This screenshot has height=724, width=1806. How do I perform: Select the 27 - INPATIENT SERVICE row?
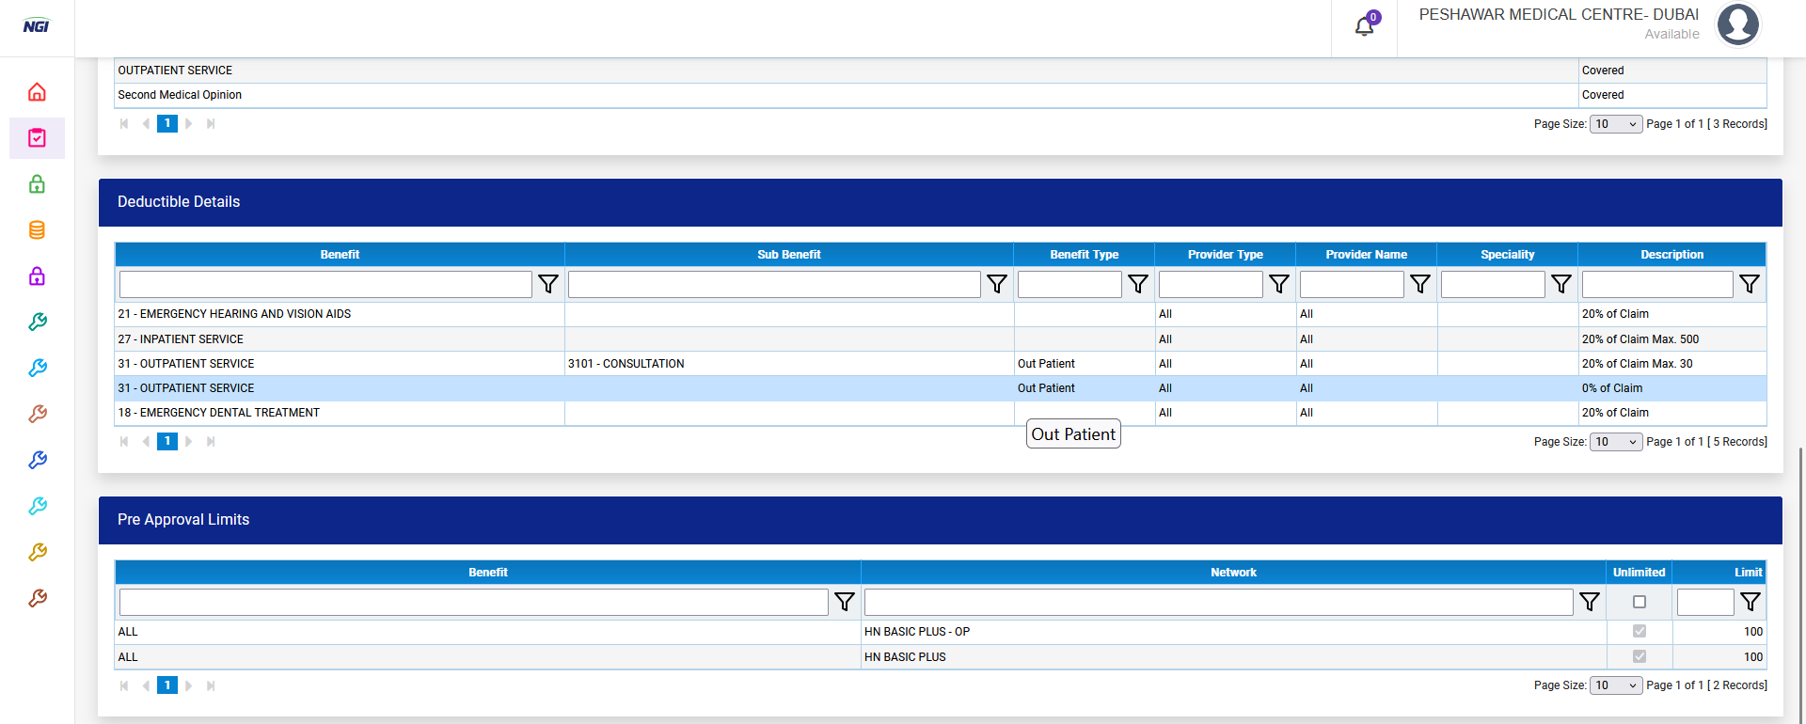click(339, 339)
